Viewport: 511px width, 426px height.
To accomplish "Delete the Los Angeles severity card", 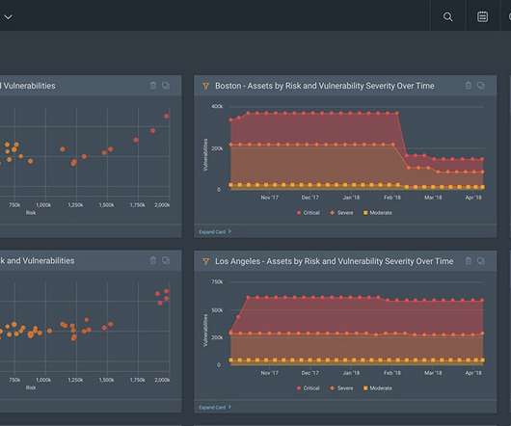I will click(x=469, y=261).
